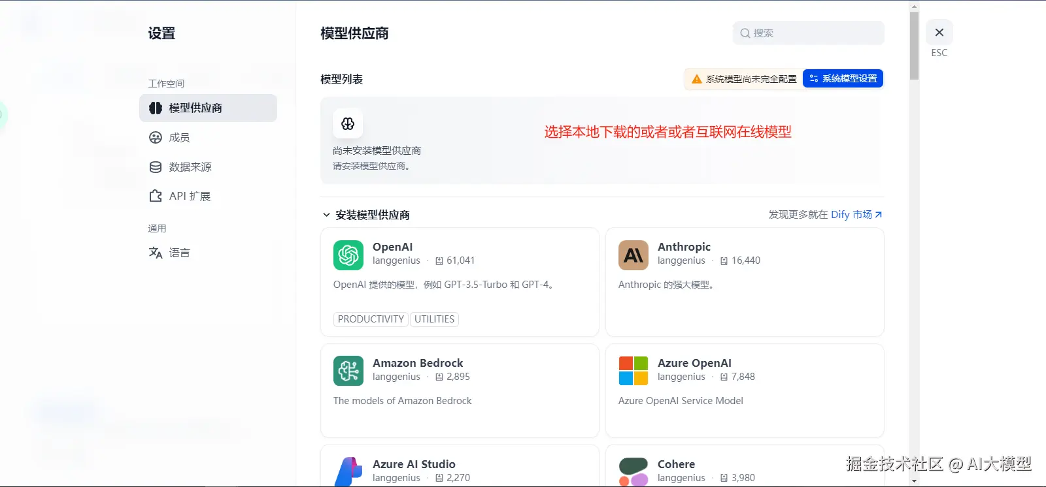Click the Anthropic logo icon
1046x487 pixels.
click(x=633, y=255)
